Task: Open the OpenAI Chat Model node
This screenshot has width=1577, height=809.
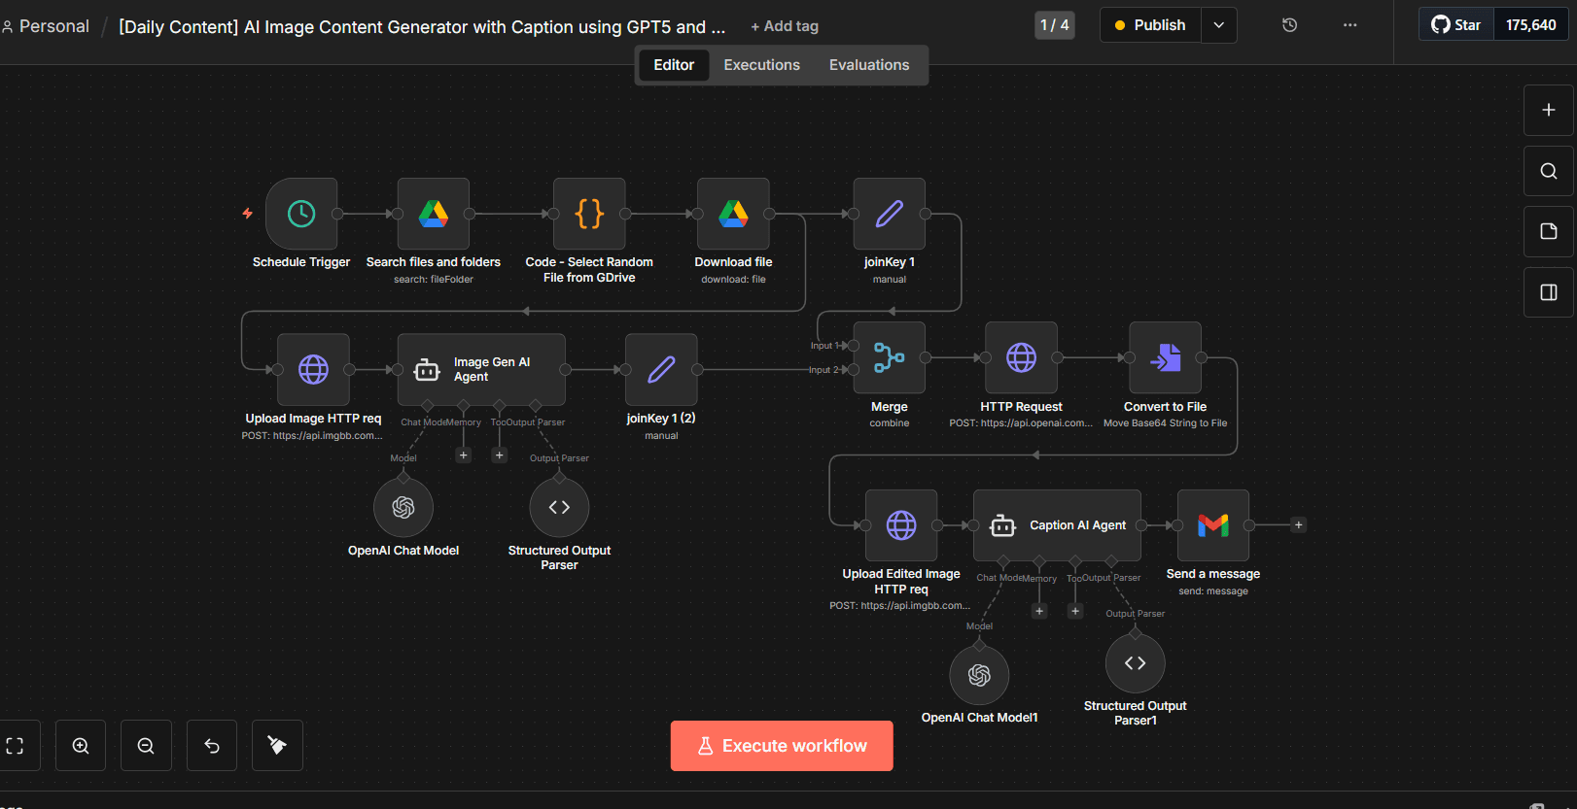Action: click(x=403, y=507)
